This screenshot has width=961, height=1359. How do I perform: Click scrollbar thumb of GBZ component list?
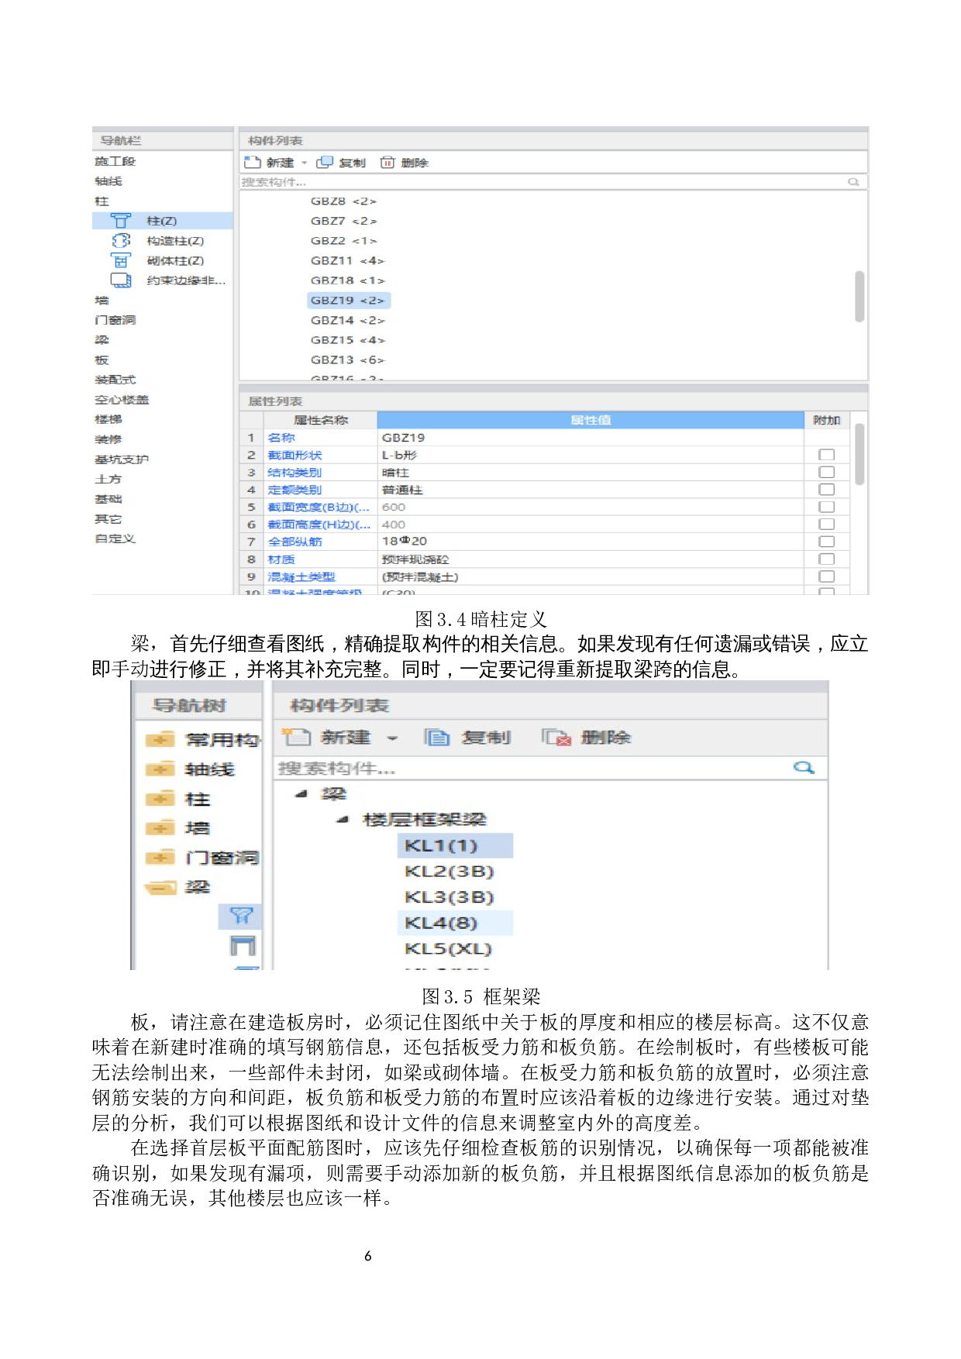pyautogui.click(x=859, y=296)
